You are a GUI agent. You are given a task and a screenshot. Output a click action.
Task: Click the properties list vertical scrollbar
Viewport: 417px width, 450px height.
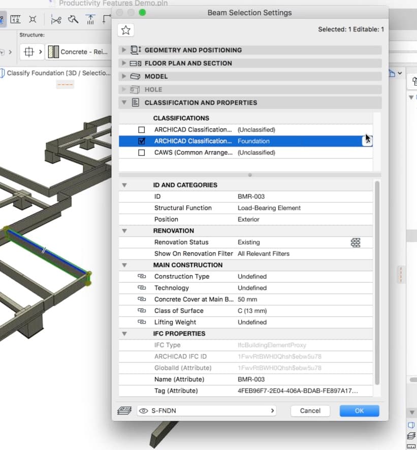click(377, 283)
